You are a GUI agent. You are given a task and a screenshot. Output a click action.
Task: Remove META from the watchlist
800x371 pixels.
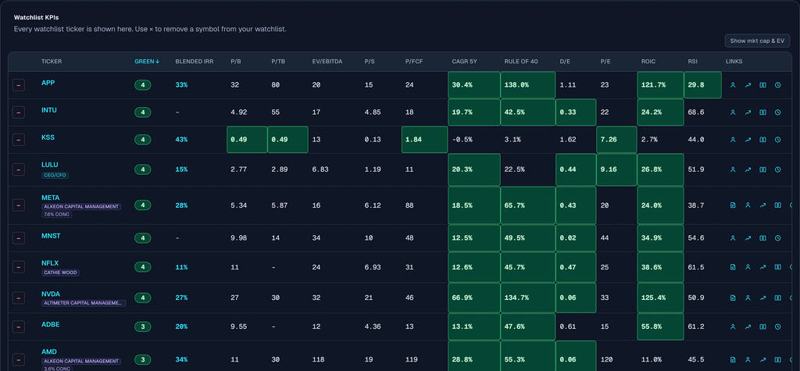[x=19, y=205]
